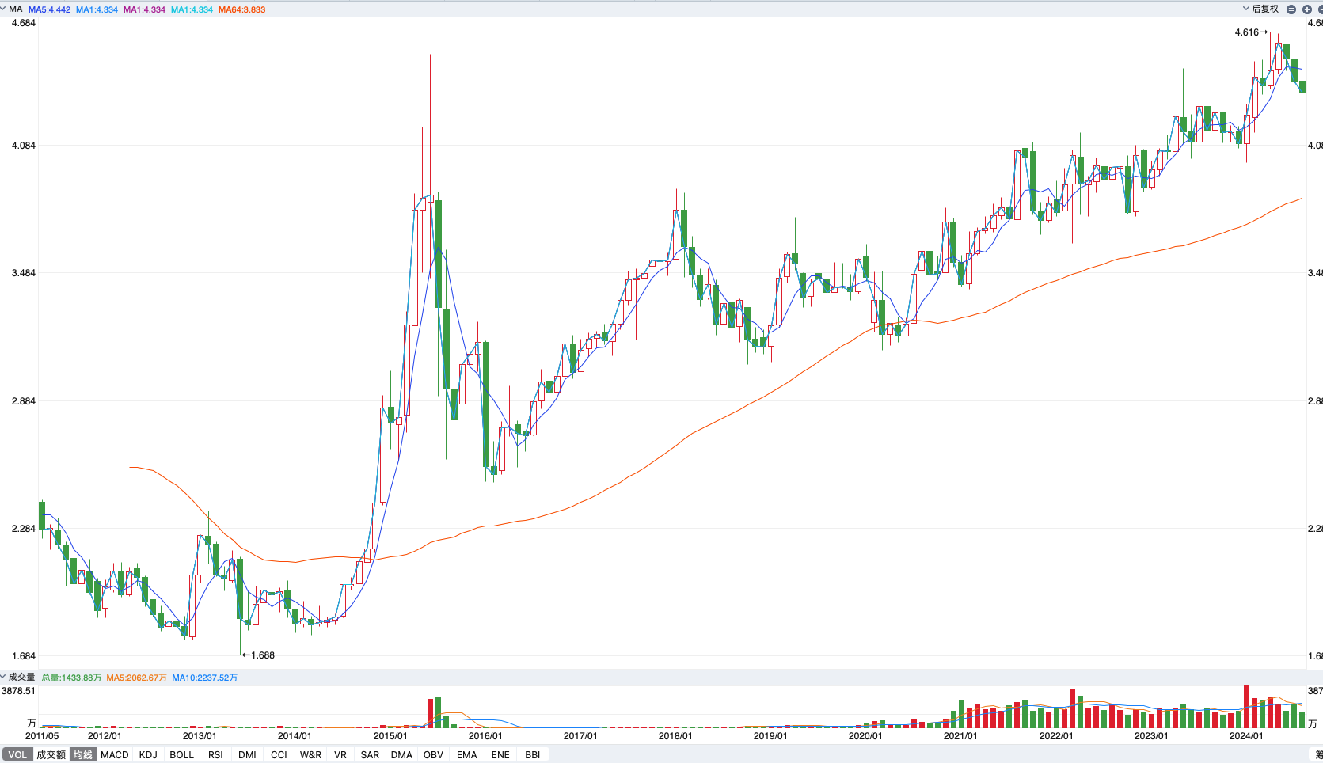The image size is (1323, 763).
Task: Click the 4.616 high price marker
Action: pyautogui.click(x=1247, y=32)
